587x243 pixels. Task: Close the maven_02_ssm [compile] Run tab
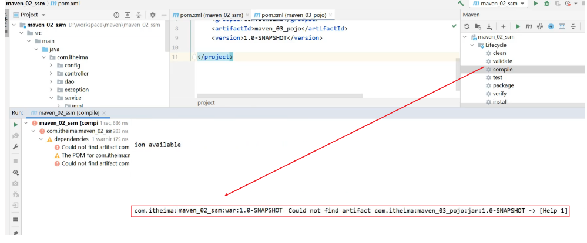104,113
